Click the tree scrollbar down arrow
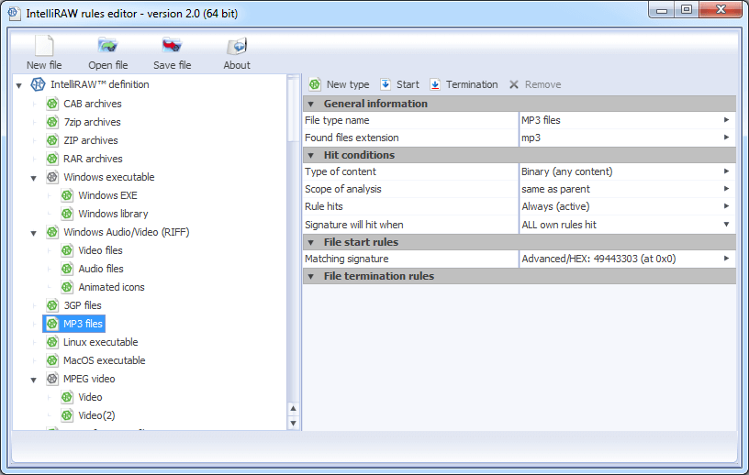The width and height of the screenshot is (749, 475). pos(294,423)
